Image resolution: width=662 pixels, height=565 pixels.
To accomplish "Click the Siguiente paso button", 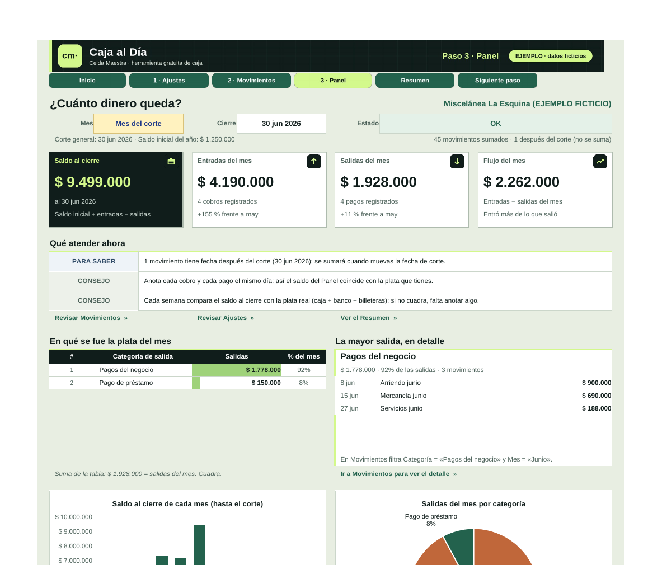I will pyautogui.click(x=497, y=80).
